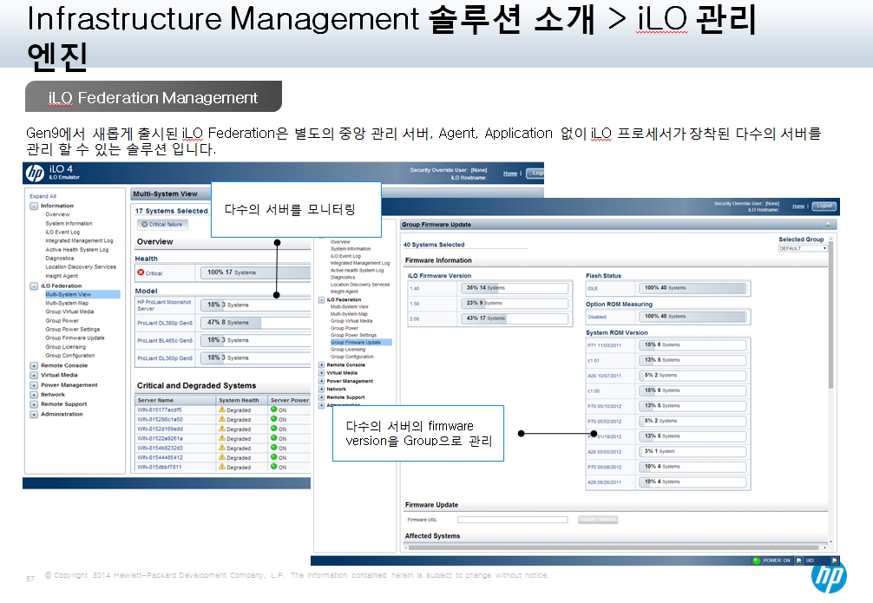Click the horizontal scrollbar below Affected Systems
The width and height of the screenshot is (873, 603).
(x=614, y=547)
